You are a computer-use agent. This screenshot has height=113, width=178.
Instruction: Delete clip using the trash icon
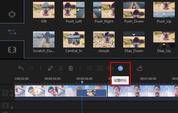(71, 68)
